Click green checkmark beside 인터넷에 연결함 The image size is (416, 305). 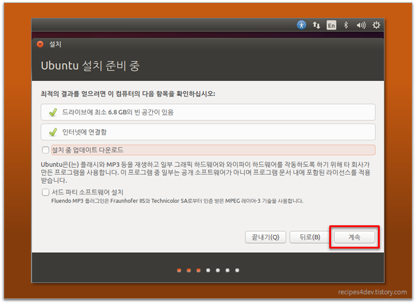(53, 132)
